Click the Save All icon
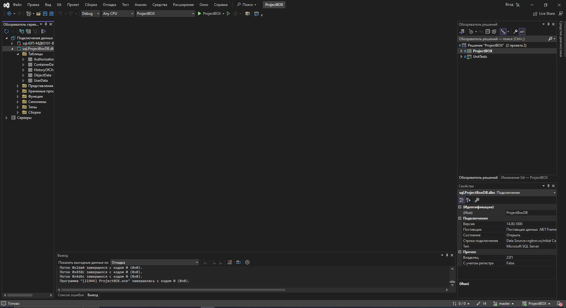The image size is (566, 308). pyautogui.click(x=51, y=14)
